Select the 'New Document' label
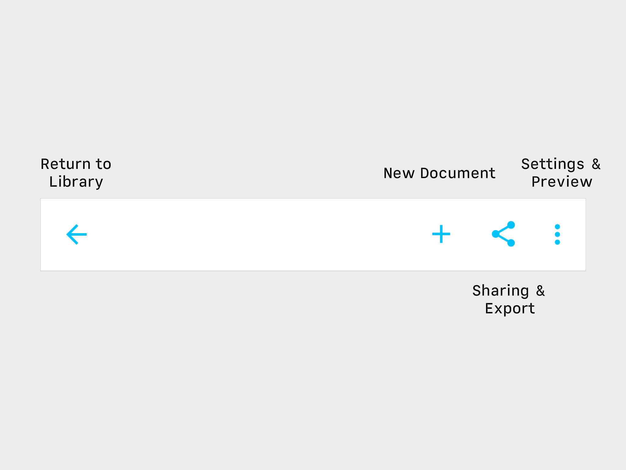Image resolution: width=626 pixels, height=470 pixels. (x=439, y=173)
